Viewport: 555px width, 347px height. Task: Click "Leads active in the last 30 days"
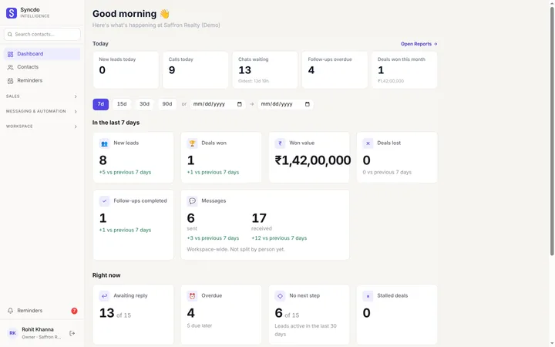(x=305, y=330)
